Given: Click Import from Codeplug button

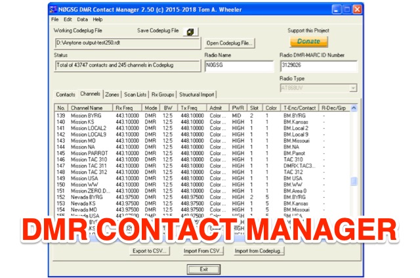Looking at the screenshot, I should [259, 251].
